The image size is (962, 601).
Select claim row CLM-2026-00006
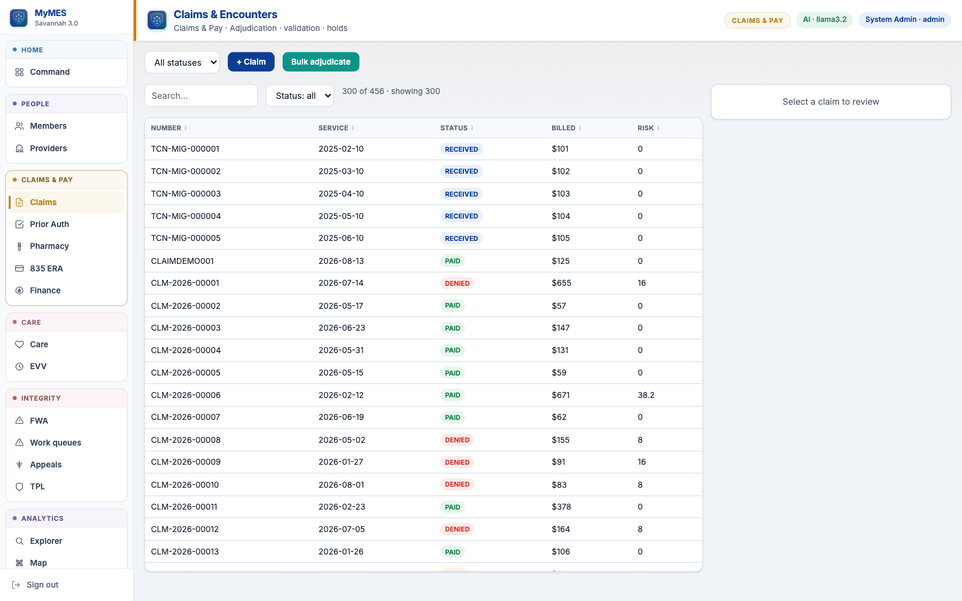423,395
